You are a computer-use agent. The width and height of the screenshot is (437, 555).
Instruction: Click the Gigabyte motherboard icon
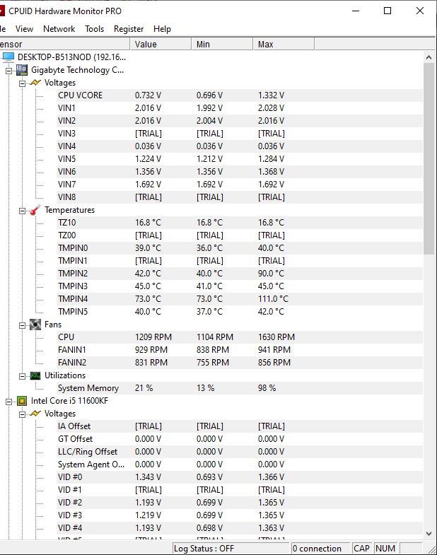click(22, 70)
